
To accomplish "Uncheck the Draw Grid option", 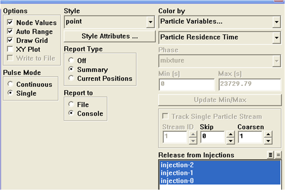I will click(10, 40).
